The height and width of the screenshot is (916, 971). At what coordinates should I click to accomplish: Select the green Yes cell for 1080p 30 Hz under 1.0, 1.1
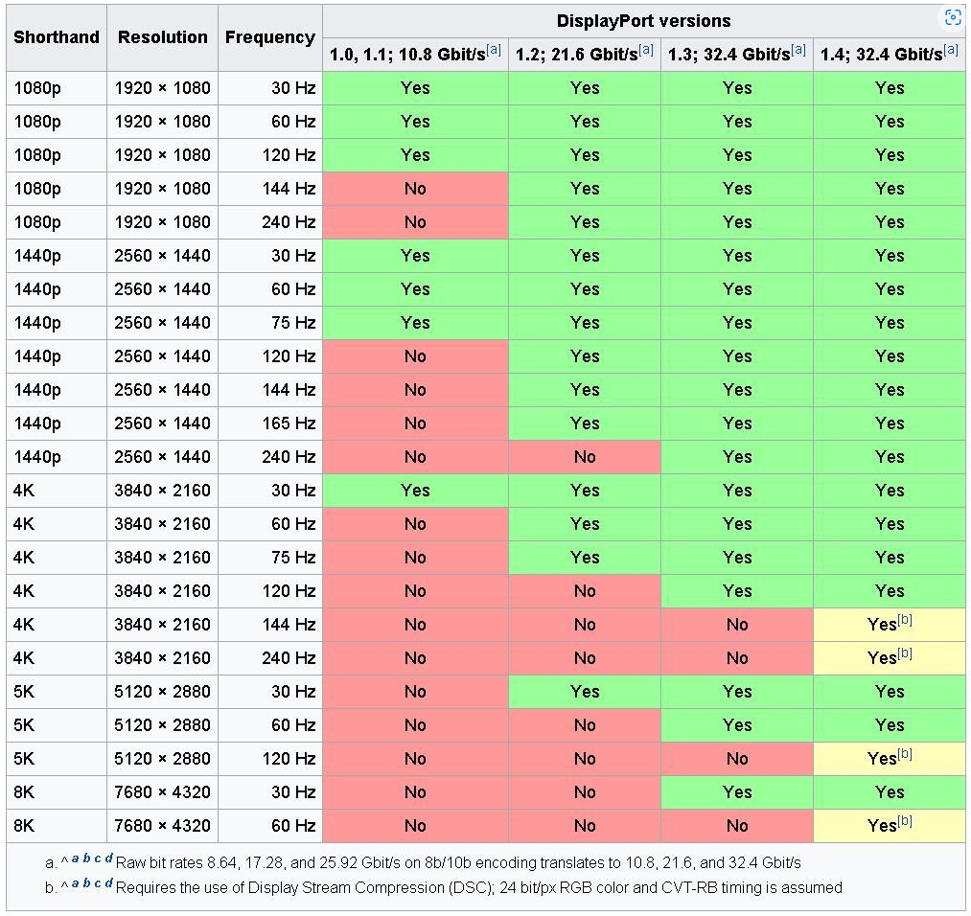tap(415, 88)
